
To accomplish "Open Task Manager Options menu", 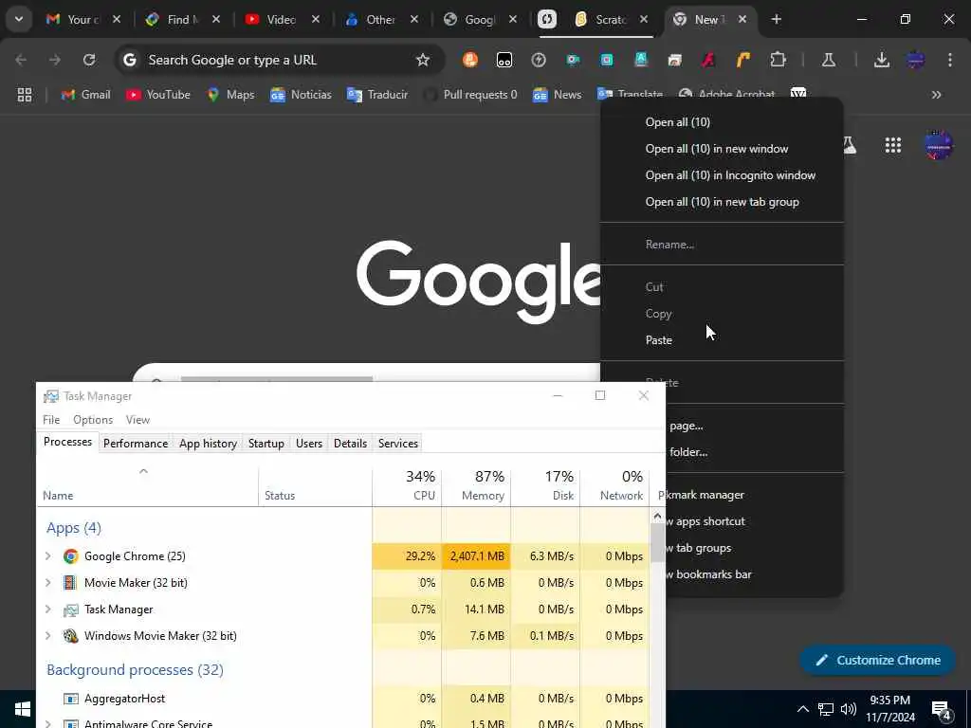I will [93, 420].
